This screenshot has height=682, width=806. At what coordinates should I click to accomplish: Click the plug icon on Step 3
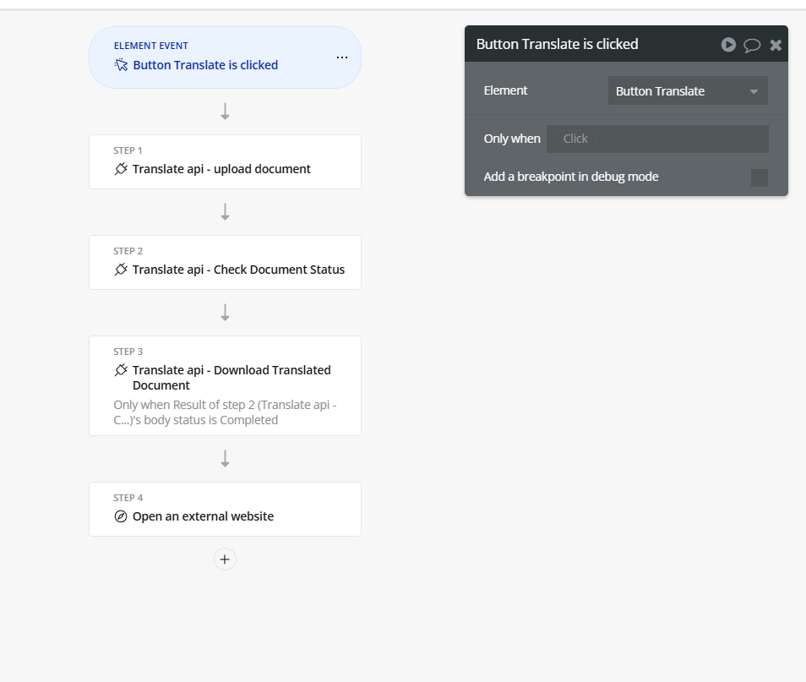121,370
